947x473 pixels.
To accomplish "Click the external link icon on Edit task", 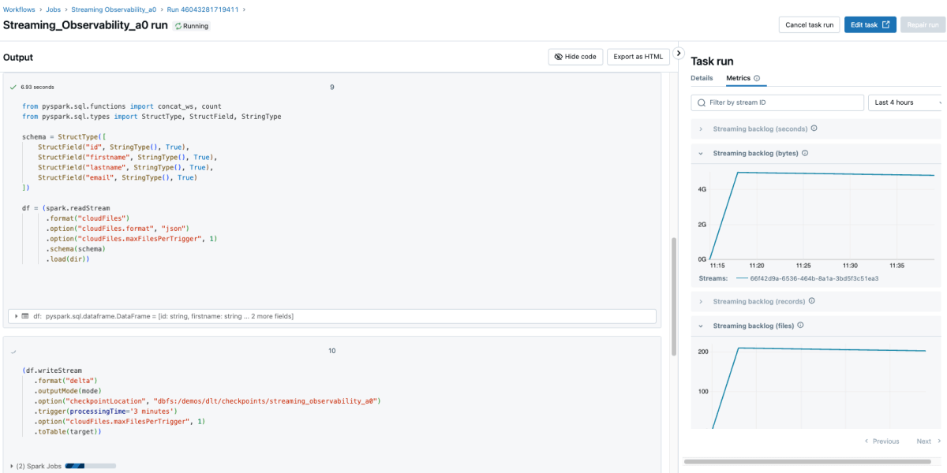I will click(x=886, y=24).
